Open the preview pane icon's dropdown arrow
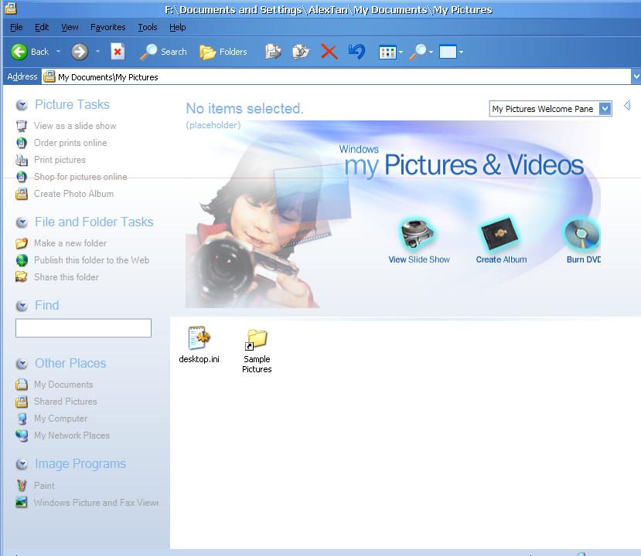This screenshot has width=641, height=556. click(461, 53)
